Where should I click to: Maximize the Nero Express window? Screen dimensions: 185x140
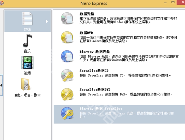(173, 2)
